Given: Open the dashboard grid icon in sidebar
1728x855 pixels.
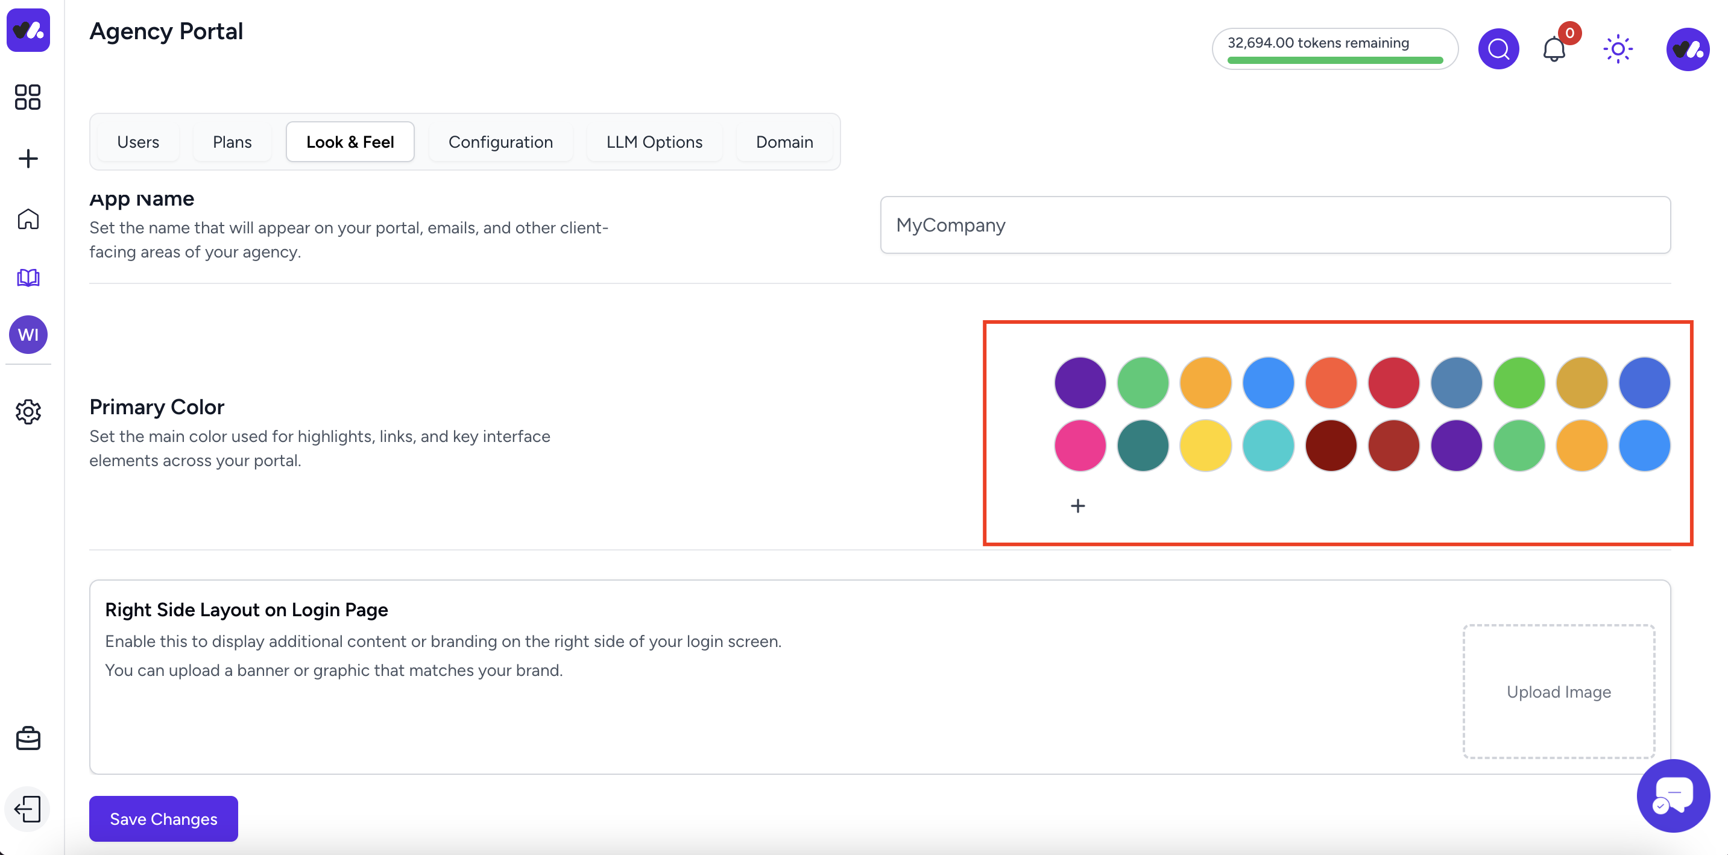Looking at the screenshot, I should point(28,97).
